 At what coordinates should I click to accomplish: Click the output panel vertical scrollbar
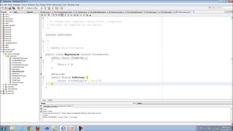pos(231,115)
